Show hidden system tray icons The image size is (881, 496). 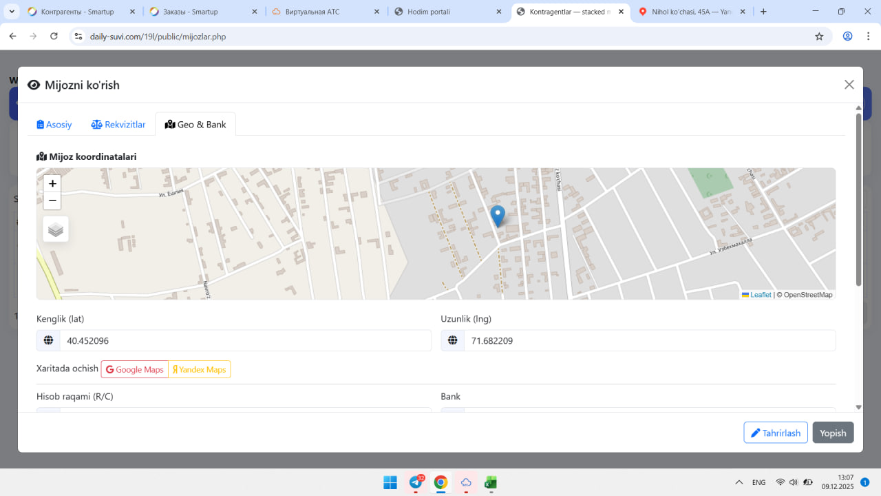click(x=739, y=482)
